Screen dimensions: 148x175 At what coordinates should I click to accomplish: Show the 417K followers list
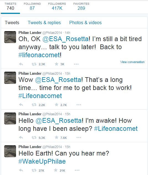57,6
